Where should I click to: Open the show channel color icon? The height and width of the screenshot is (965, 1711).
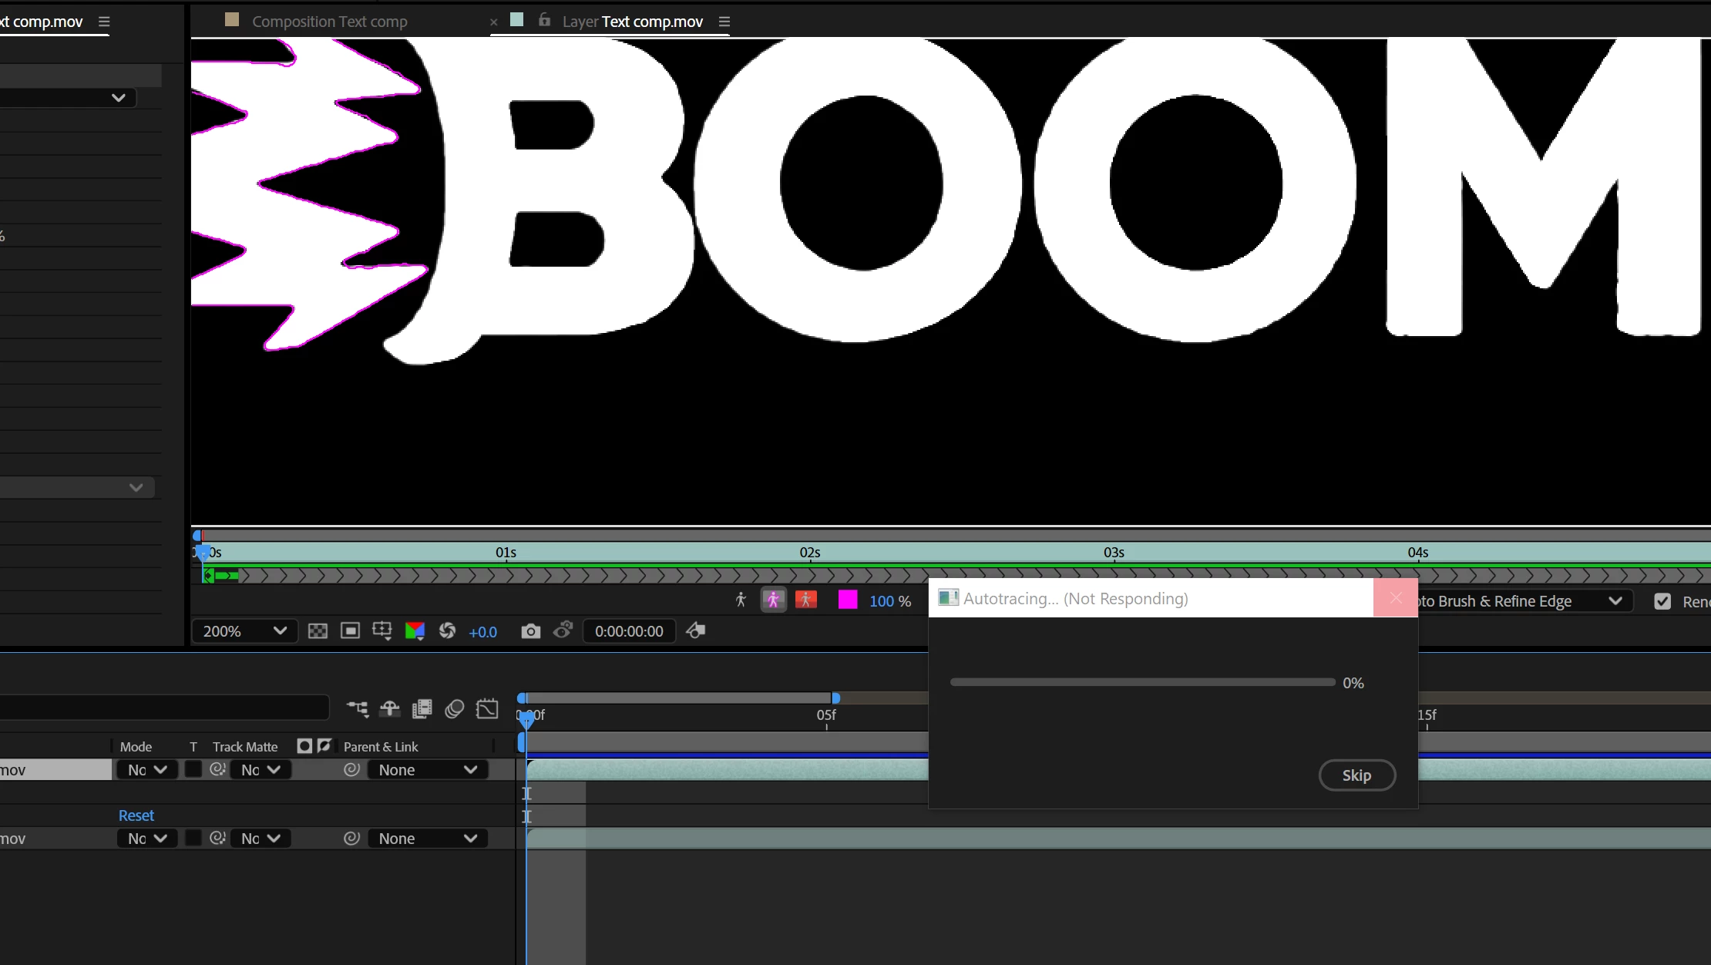point(415,631)
